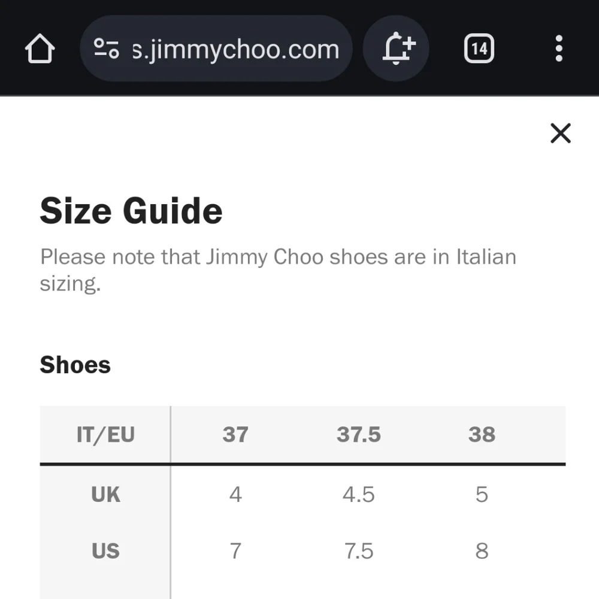Open site permission controls icon in address bar
This screenshot has height=599, width=599.
click(x=105, y=48)
